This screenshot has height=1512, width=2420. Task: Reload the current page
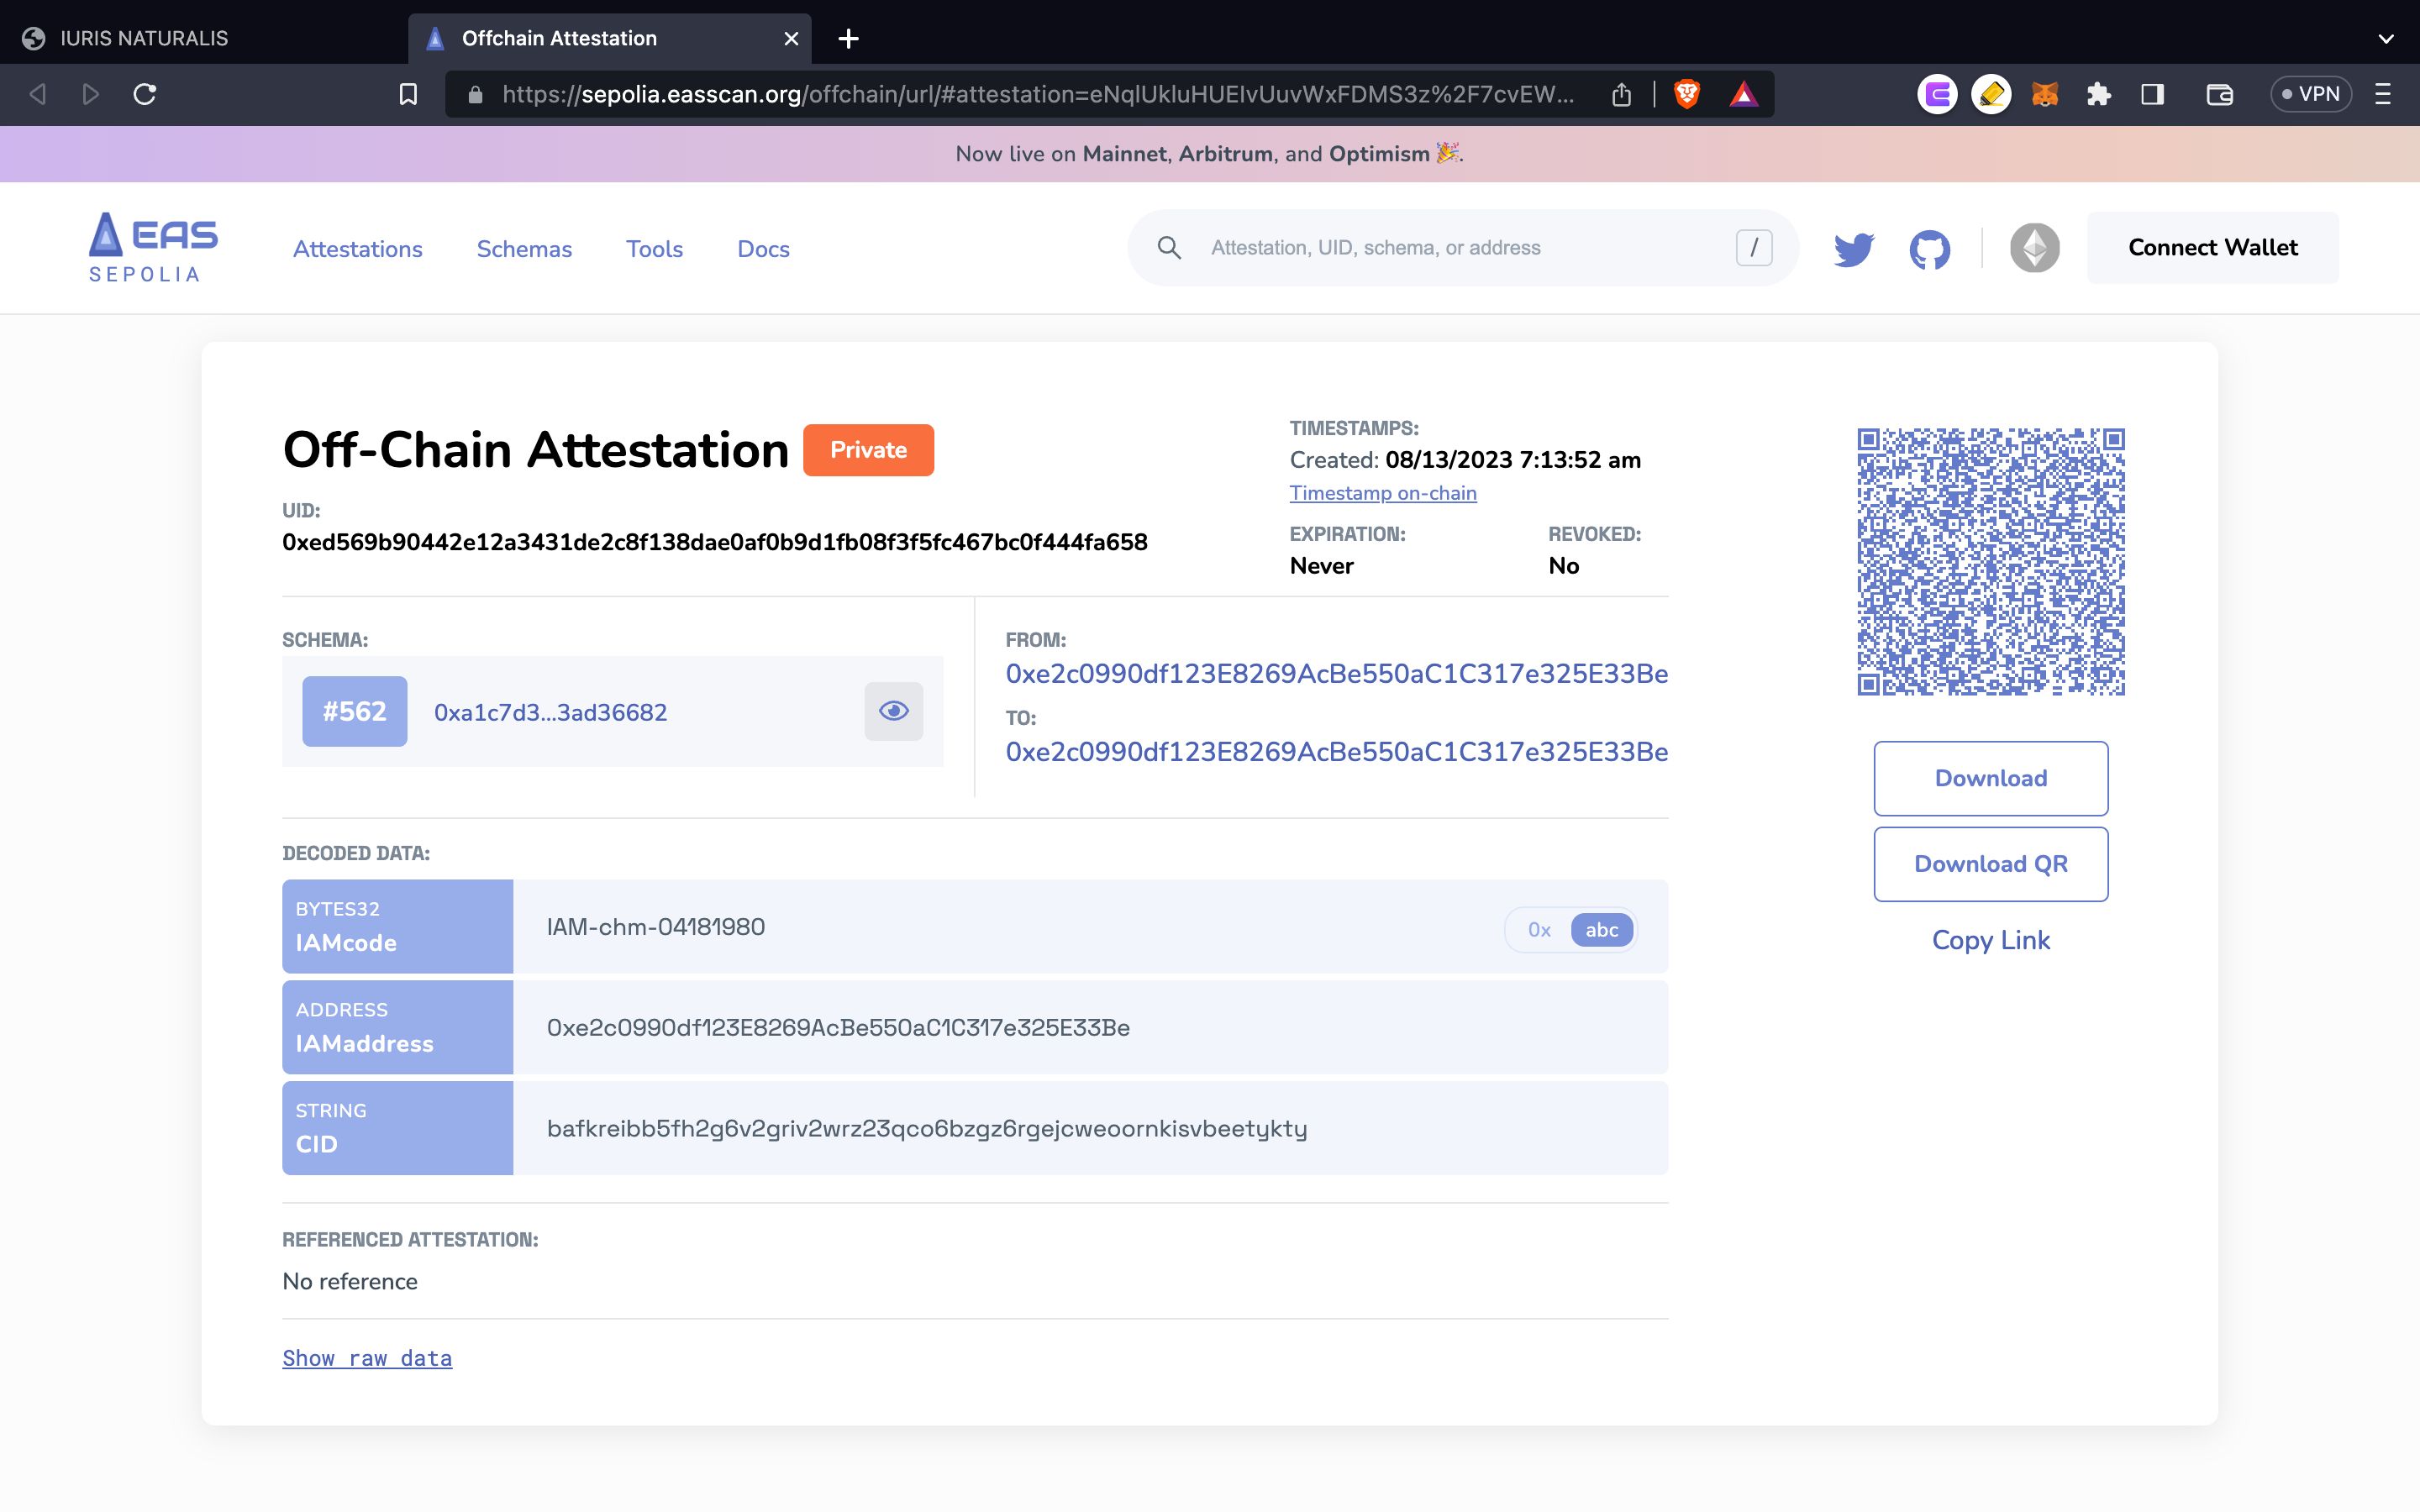pos(145,94)
